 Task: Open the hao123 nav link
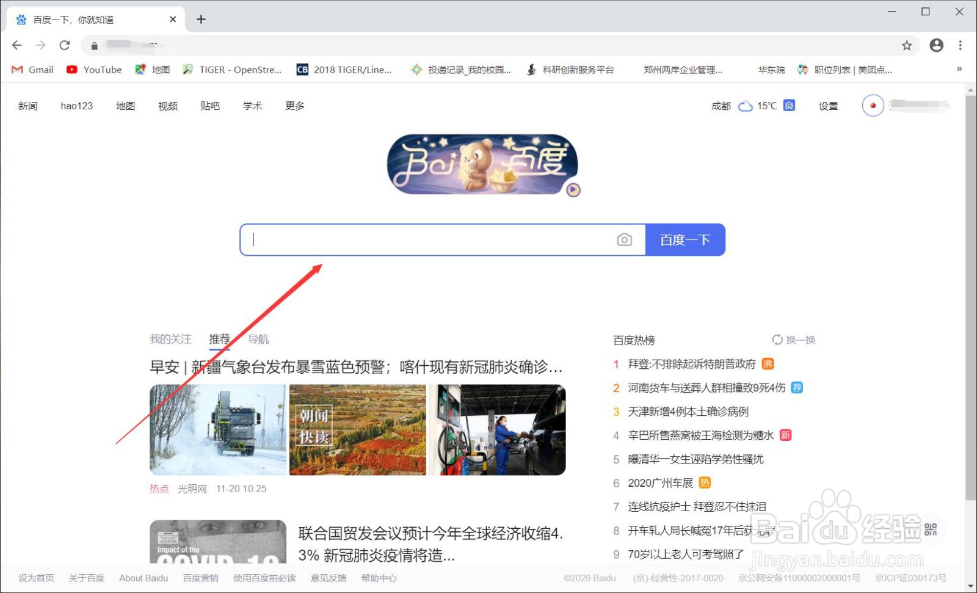(x=77, y=106)
